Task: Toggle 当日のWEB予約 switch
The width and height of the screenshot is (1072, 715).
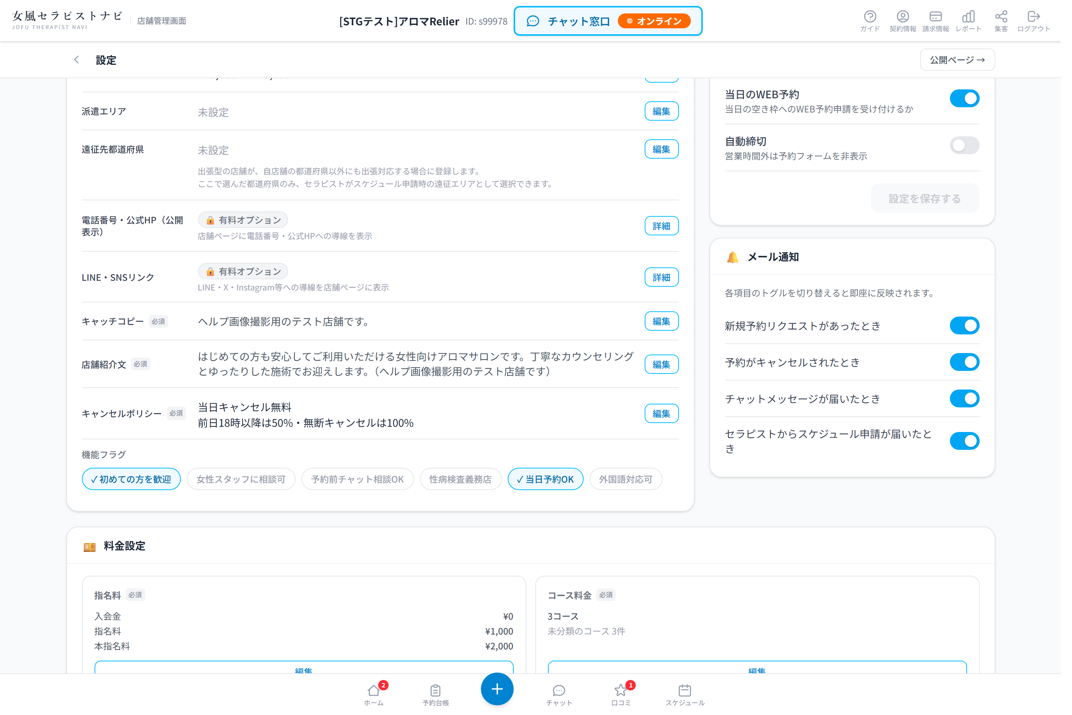Action: pyautogui.click(x=974, y=99)
